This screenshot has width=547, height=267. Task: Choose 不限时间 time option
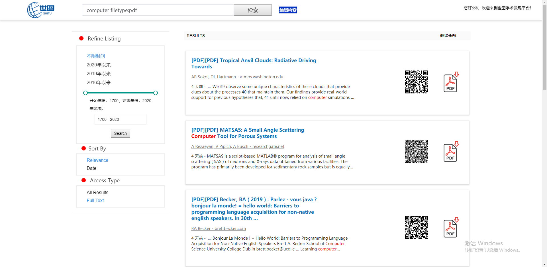pos(96,56)
